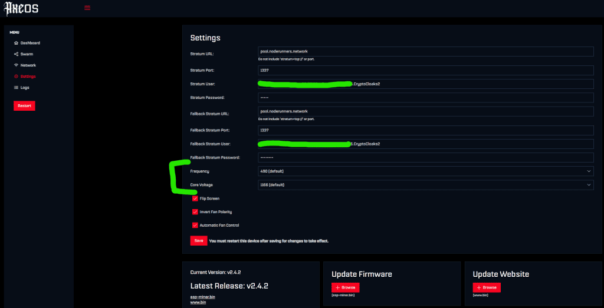
Task: Click the Update Website heading
Action: click(x=501, y=274)
